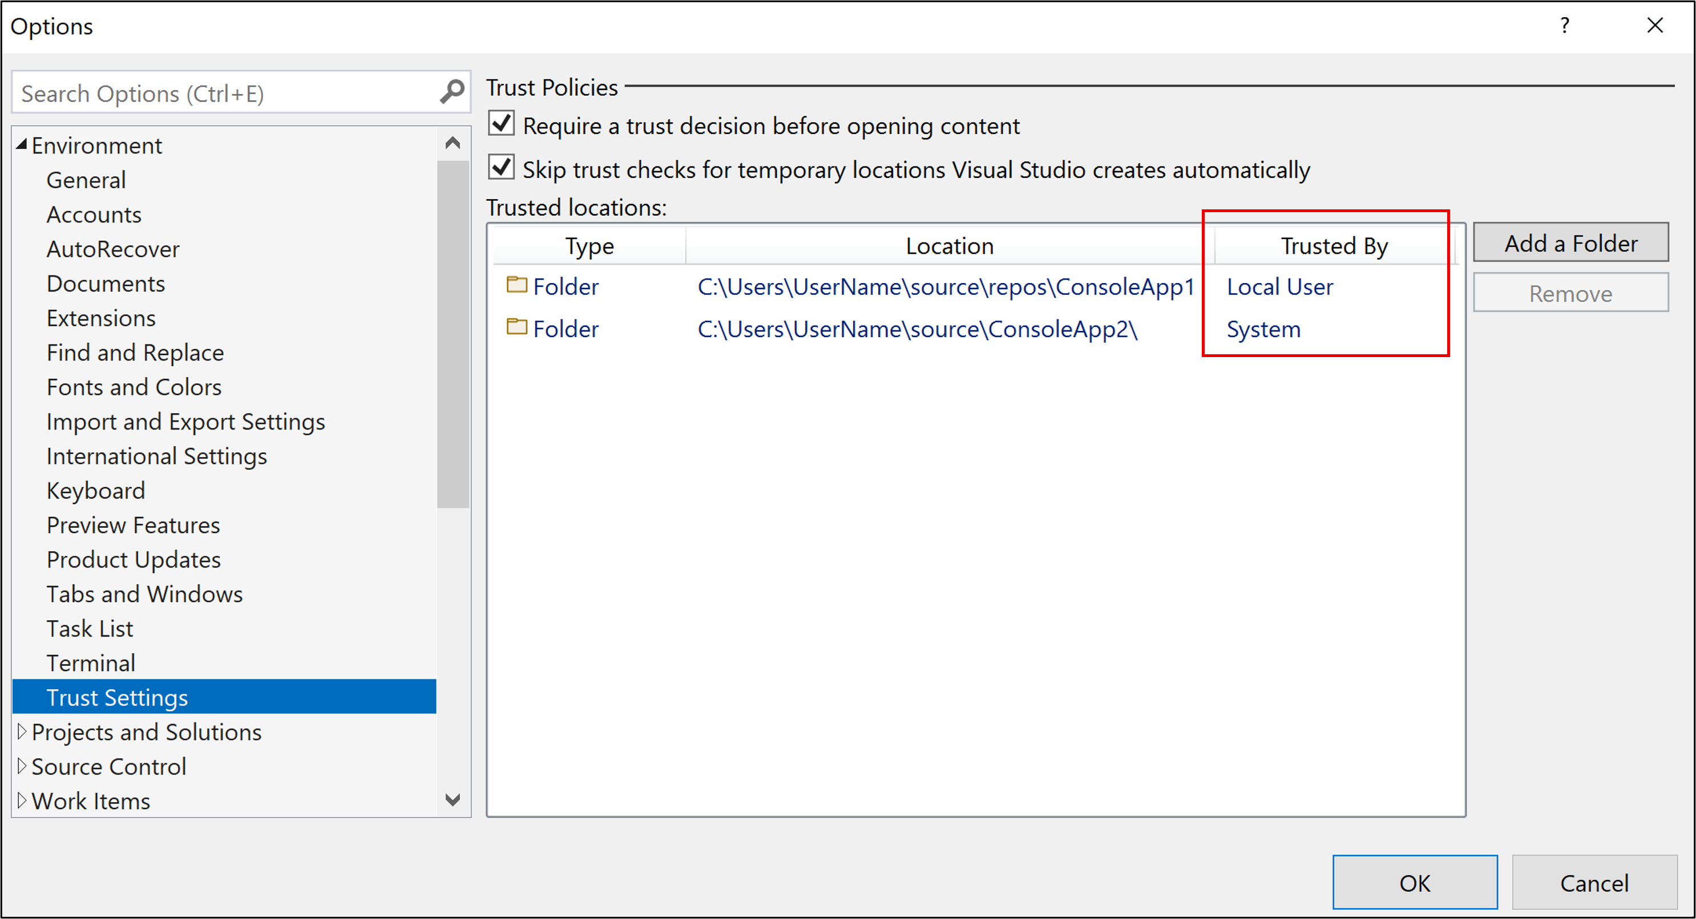Click the Add a Folder button

[1573, 241]
